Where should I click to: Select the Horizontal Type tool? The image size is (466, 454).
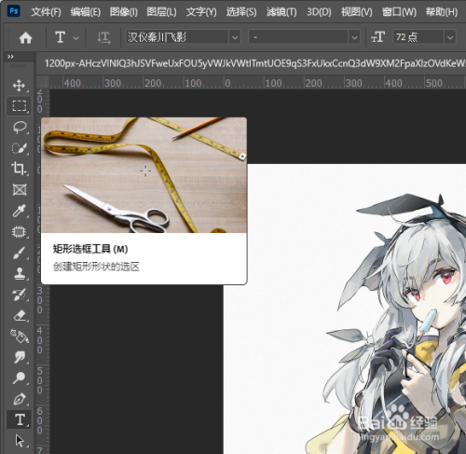click(20, 420)
